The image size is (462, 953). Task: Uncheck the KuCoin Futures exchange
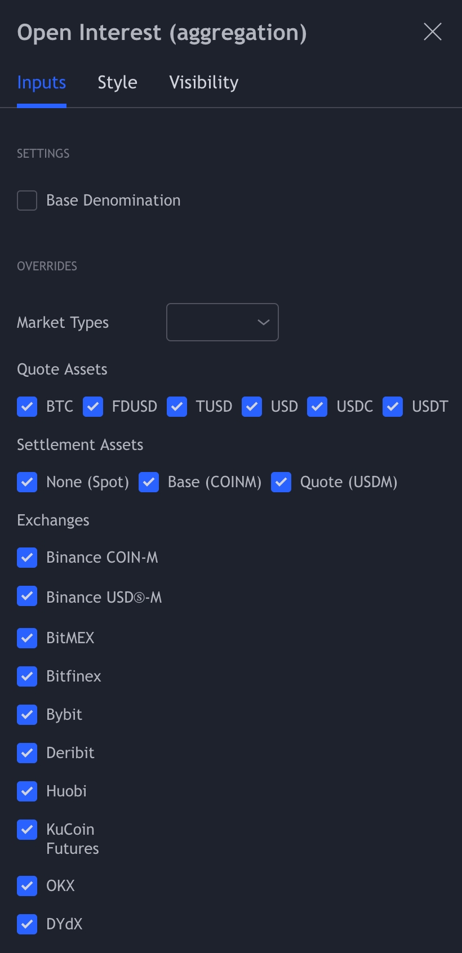point(27,830)
